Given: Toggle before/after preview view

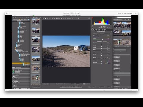Looking at the screenshot, I should [x=84, y=84].
